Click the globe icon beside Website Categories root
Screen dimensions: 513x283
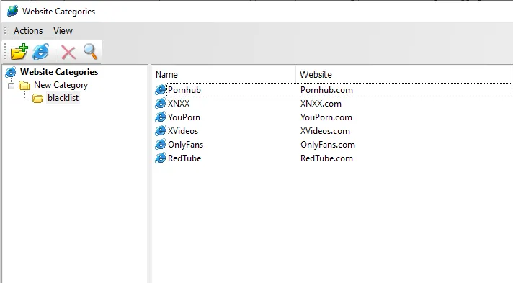click(11, 72)
